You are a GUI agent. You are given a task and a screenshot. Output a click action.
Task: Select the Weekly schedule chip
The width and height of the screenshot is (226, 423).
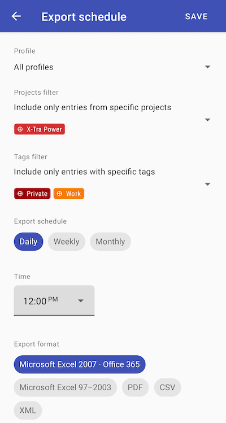pyautogui.click(x=67, y=242)
